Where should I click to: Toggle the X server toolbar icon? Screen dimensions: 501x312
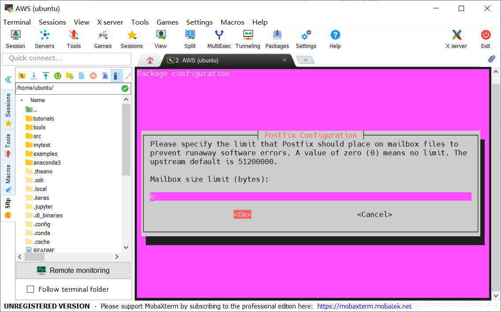(457, 39)
